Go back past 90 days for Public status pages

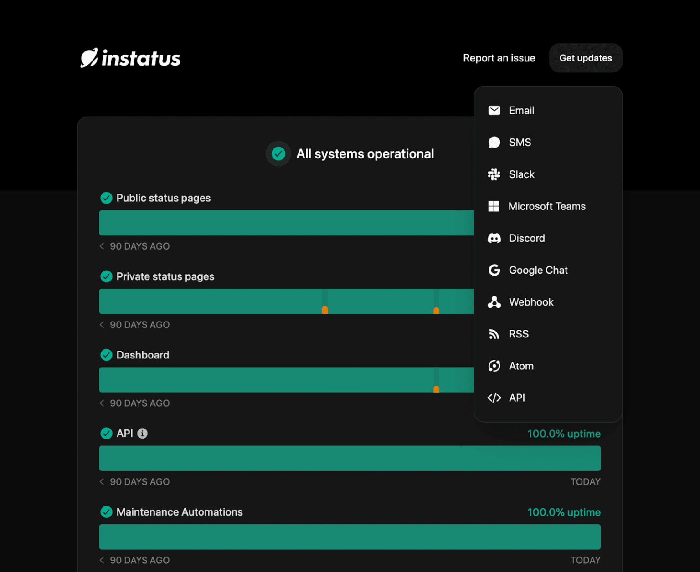pos(102,246)
